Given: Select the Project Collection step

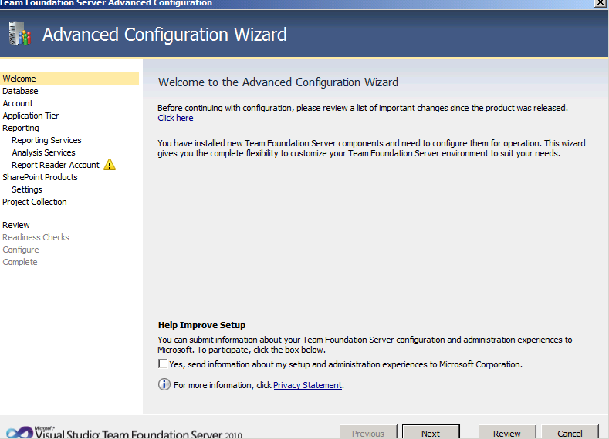Looking at the screenshot, I should tap(35, 202).
